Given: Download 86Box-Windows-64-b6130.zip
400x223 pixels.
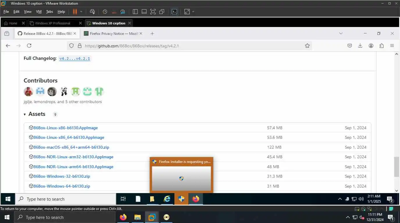Looking at the screenshot, I should (62, 186).
